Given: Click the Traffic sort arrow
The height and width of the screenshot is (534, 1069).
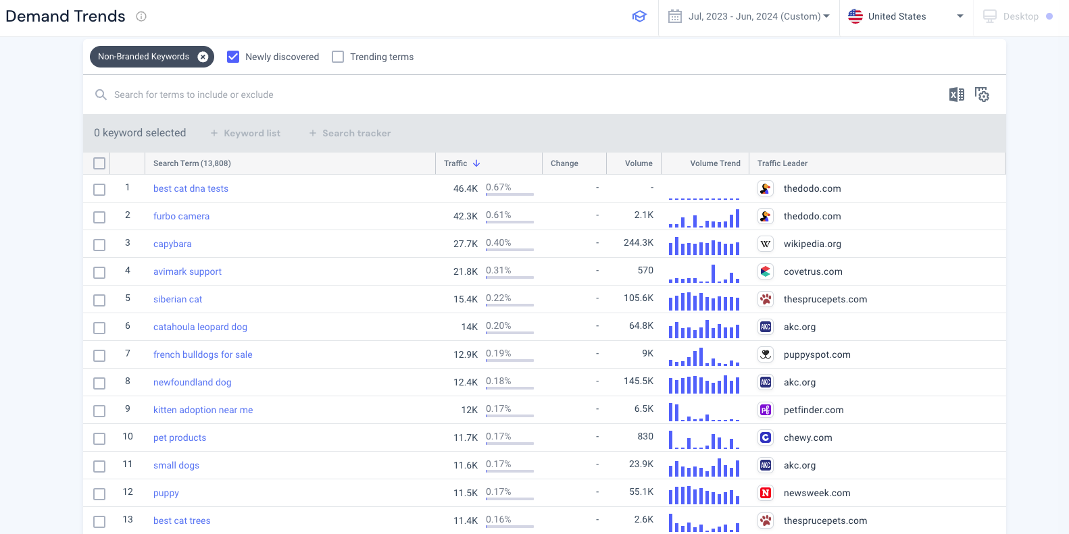Looking at the screenshot, I should (x=476, y=163).
